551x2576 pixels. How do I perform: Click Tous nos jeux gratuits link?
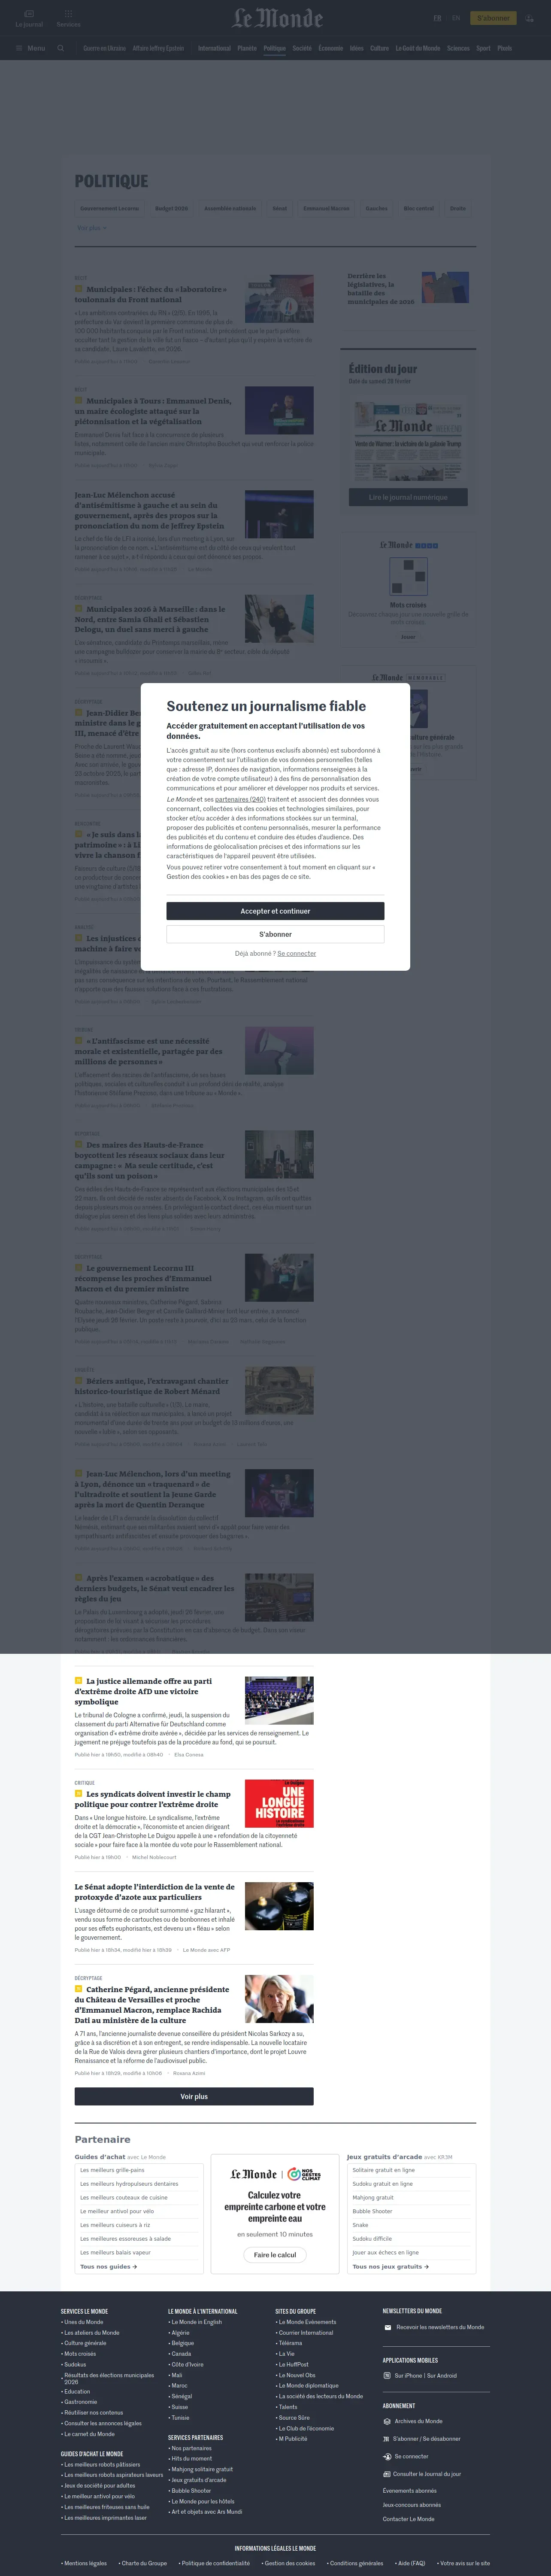pyautogui.click(x=390, y=2266)
